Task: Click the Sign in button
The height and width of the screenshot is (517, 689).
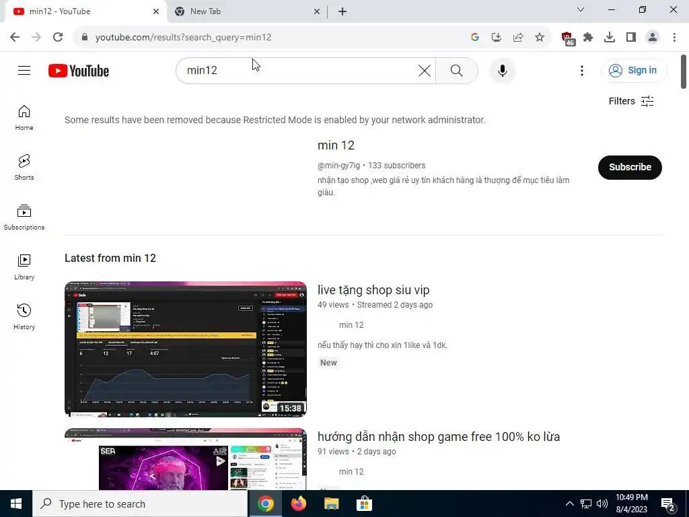Action: (634, 70)
